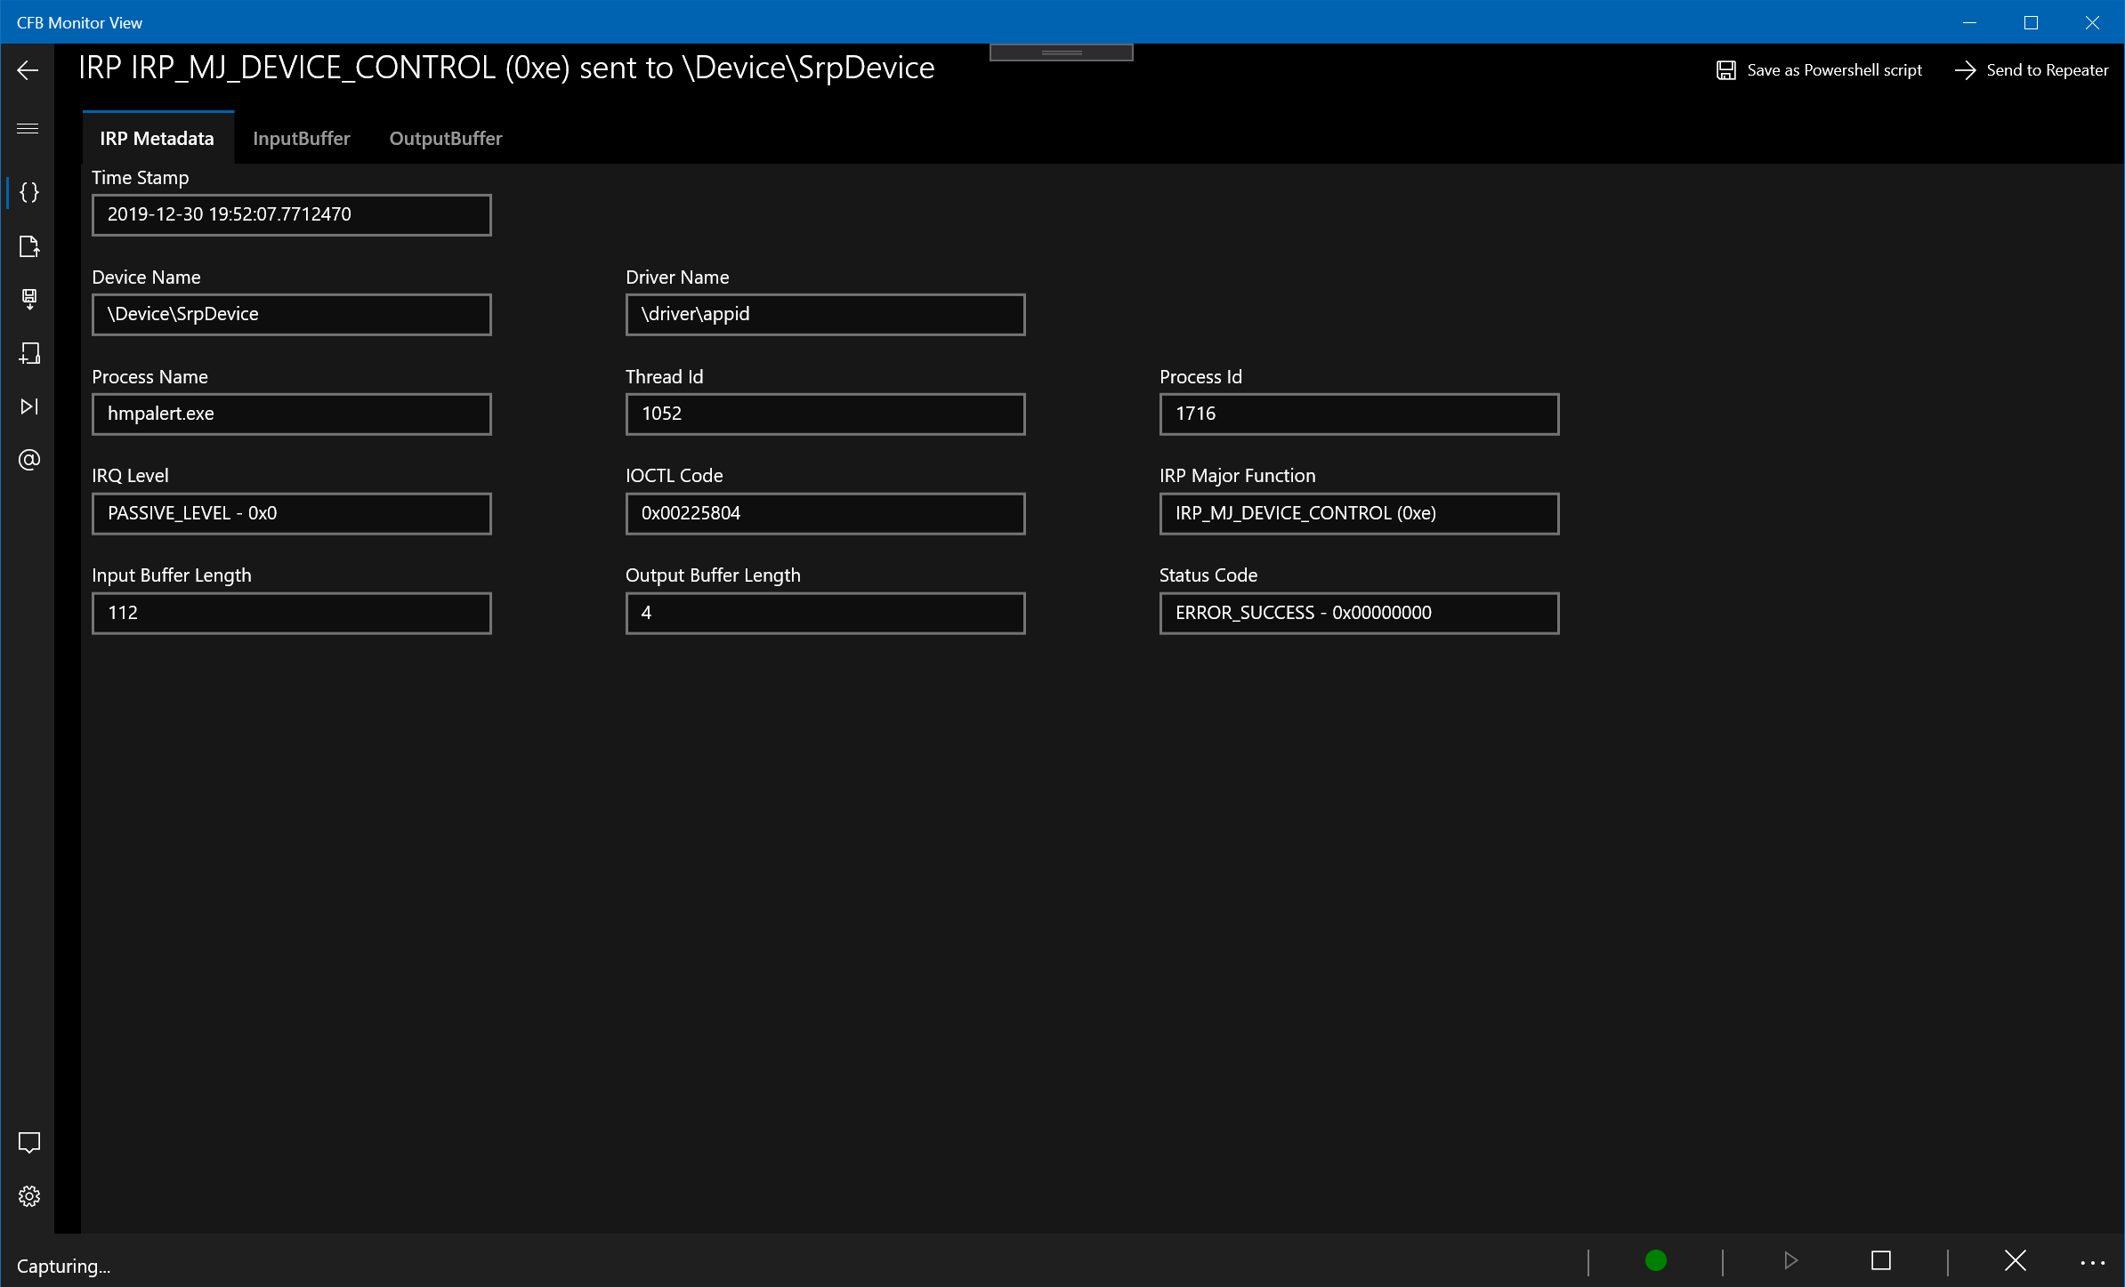
Task: Click the Process Id field 1716
Action: [1360, 414]
